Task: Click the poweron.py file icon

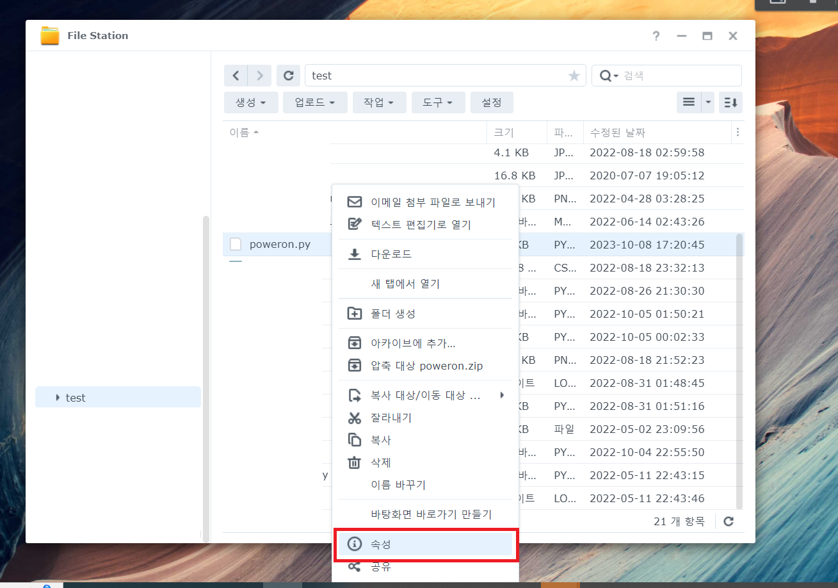Action: [x=236, y=244]
